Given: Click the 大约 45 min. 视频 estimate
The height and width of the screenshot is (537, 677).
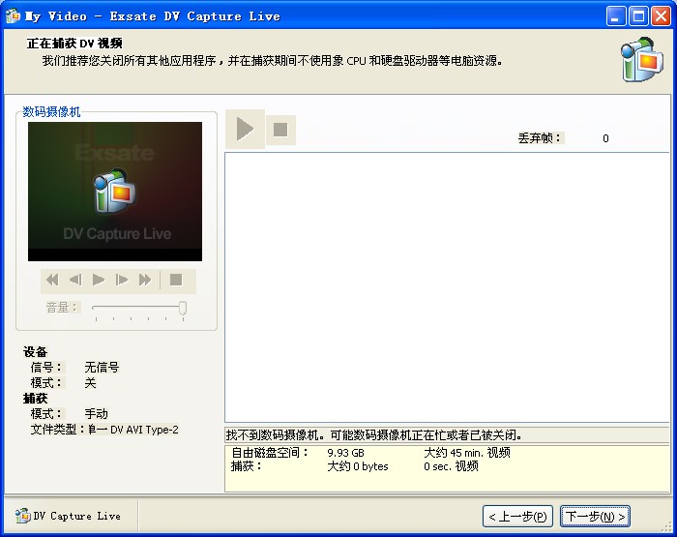Looking at the screenshot, I should [x=467, y=453].
